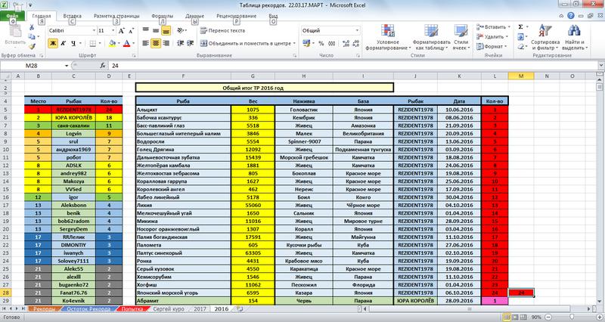Open borders dropdown in font group
The height and width of the screenshot is (322, 605).
pyautogui.click(x=100, y=44)
